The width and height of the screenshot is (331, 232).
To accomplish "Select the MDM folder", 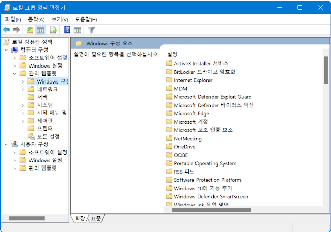I will coord(177,89).
